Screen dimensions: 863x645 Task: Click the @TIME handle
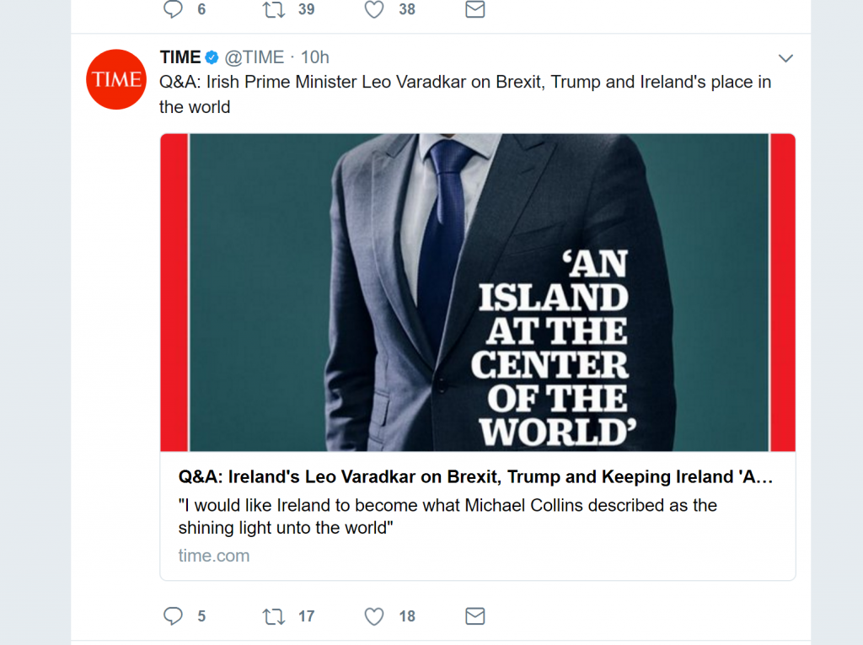pyautogui.click(x=255, y=57)
